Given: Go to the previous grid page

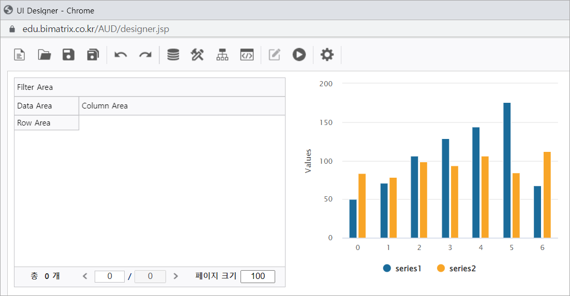Looking at the screenshot, I should tap(85, 276).
